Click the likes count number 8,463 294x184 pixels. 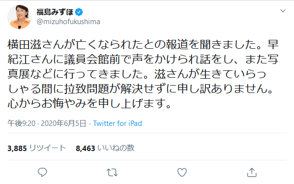coord(86,149)
